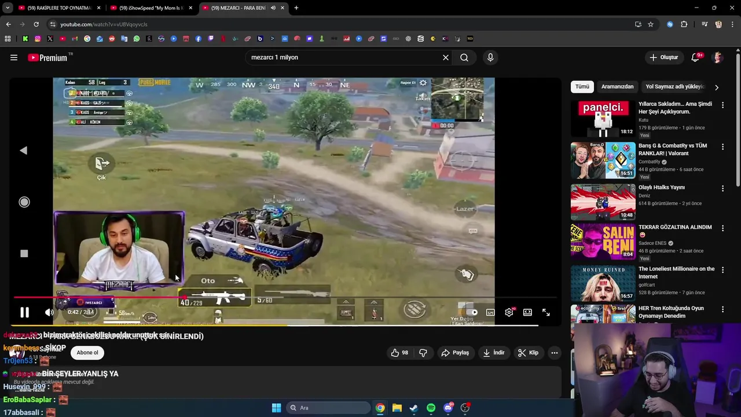Clear the YouTube search text
Viewport: 741px width, 417px height.
[x=446, y=57]
